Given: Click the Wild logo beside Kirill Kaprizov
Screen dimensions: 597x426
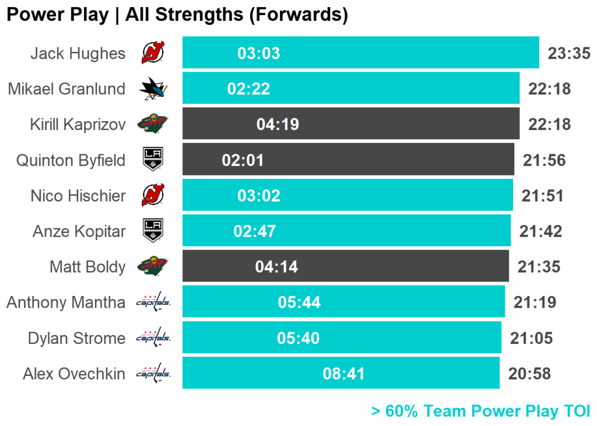Looking at the screenshot, I should click(x=153, y=124).
